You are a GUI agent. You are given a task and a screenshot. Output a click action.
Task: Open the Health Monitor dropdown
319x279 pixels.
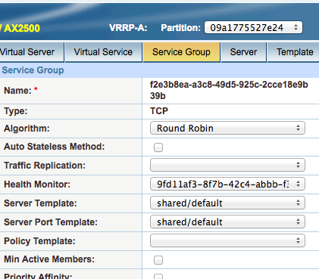[x=227, y=184]
